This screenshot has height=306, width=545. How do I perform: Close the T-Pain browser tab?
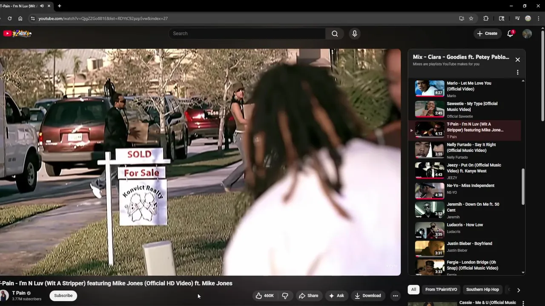(x=49, y=6)
